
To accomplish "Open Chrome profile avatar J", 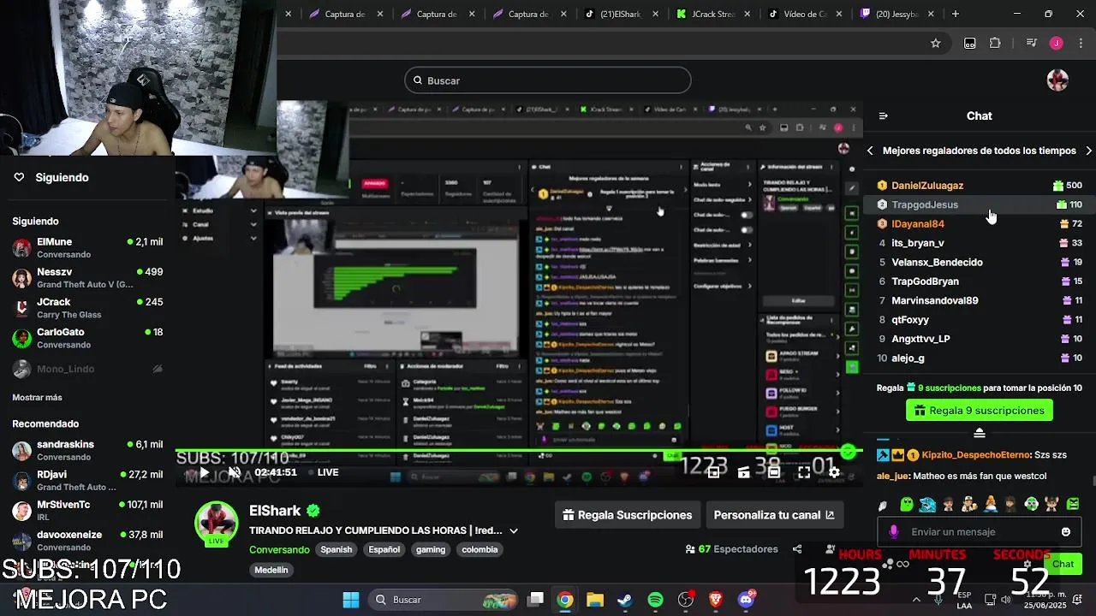I will tap(1056, 43).
